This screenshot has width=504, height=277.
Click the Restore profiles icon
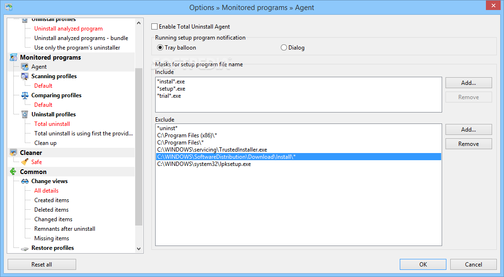coord(25,248)
